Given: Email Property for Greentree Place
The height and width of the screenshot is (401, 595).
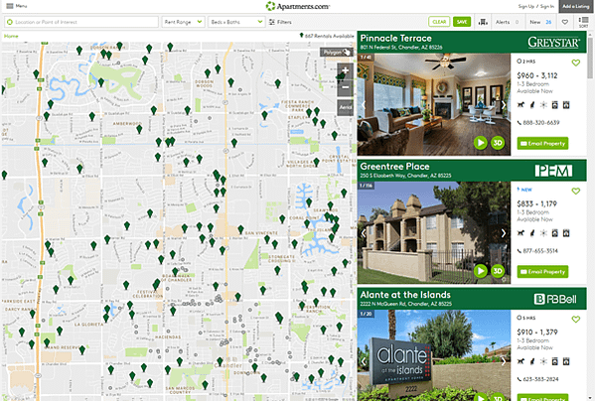Looking at the screenshot, I should pyautogui.click(x=542, y=271).
